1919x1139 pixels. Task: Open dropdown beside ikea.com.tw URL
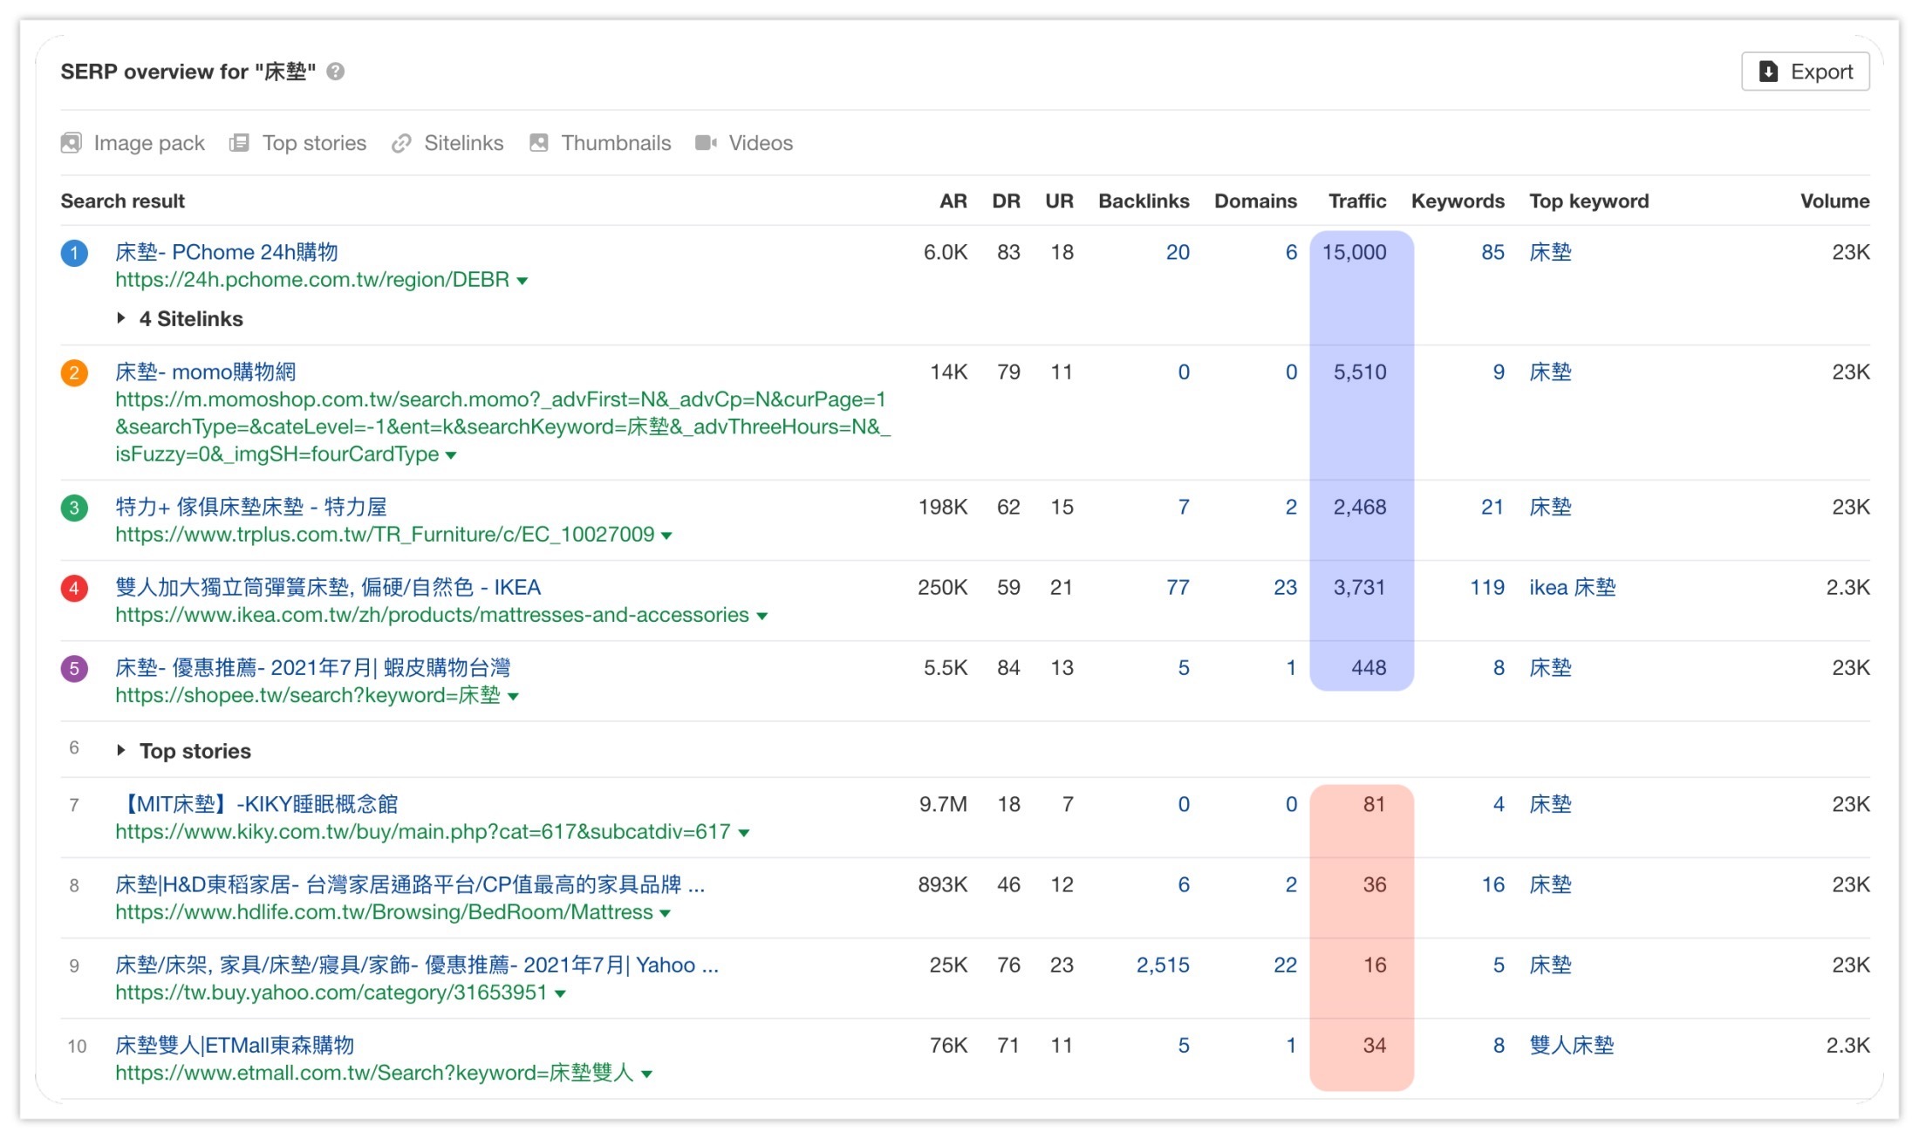pyautogui.click(x=762, y=616)
